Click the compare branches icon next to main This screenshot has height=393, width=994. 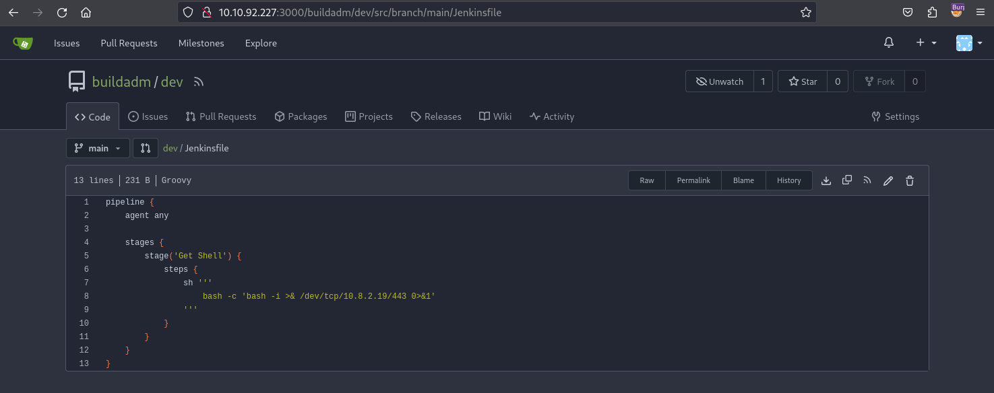pos(146,148)
